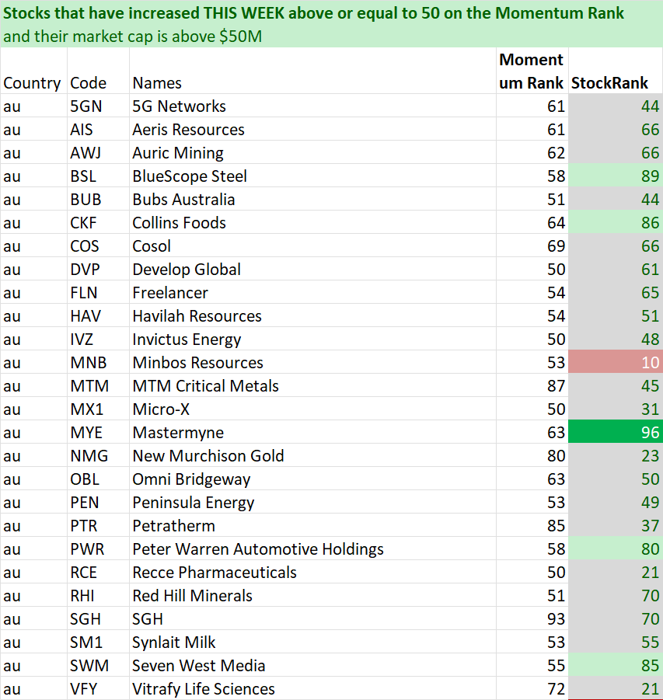Screen dimensions: 663x700
Task: Select the 'Collins Foods' cell
Action: (x=312, y=223)
